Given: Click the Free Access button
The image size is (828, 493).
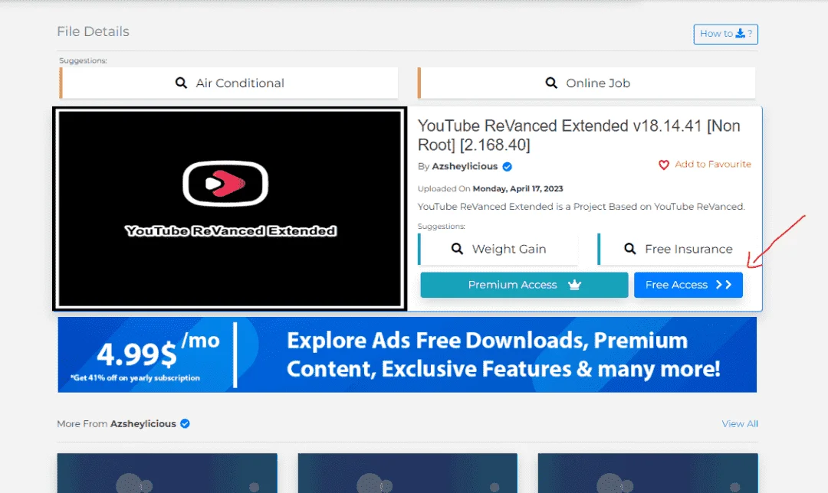Looking at the screenshot, I should (x=688, y=285).
